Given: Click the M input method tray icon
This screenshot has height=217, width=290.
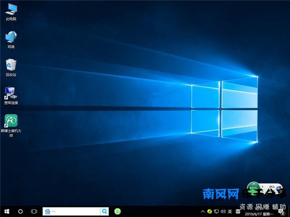Looking at the screenshot, I should [x=238, y=211].
